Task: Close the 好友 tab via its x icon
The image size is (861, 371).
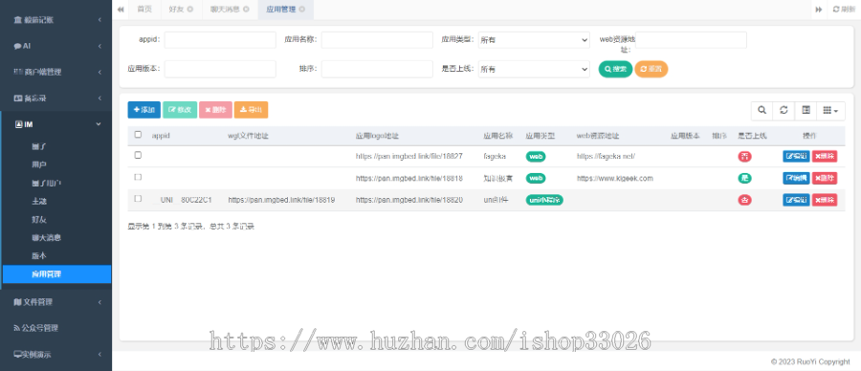Action: click(189, 10)
